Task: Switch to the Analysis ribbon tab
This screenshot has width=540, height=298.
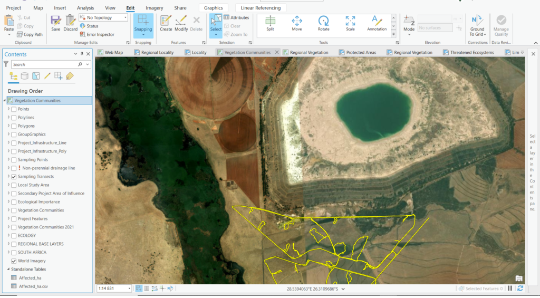Action: tap(85, 8)
